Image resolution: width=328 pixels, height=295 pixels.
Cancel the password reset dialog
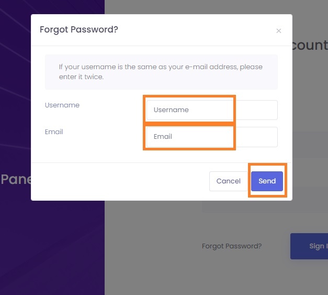[x=228, y=181]
